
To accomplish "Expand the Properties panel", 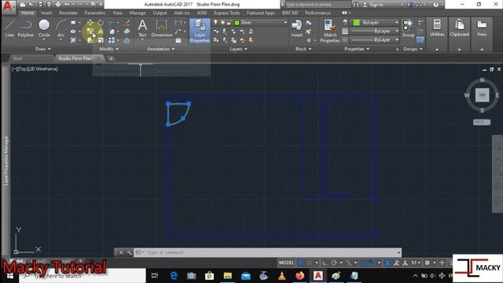I will point(357,49).
